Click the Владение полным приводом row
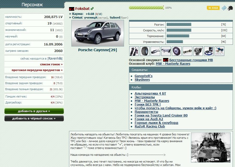Screen dimensions: 235x167 tap(34, 89)
